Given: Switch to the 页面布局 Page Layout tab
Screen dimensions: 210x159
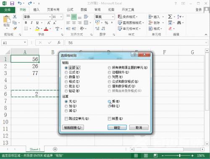Looking at the screenshot, I should click(53, 10).
